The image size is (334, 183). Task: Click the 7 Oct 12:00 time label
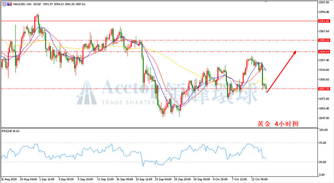240,179
